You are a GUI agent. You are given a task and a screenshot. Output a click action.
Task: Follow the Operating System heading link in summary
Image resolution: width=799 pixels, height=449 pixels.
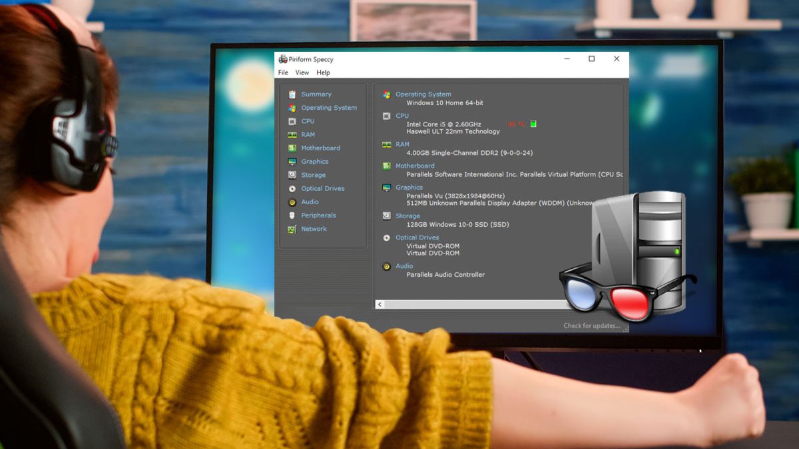423,94
